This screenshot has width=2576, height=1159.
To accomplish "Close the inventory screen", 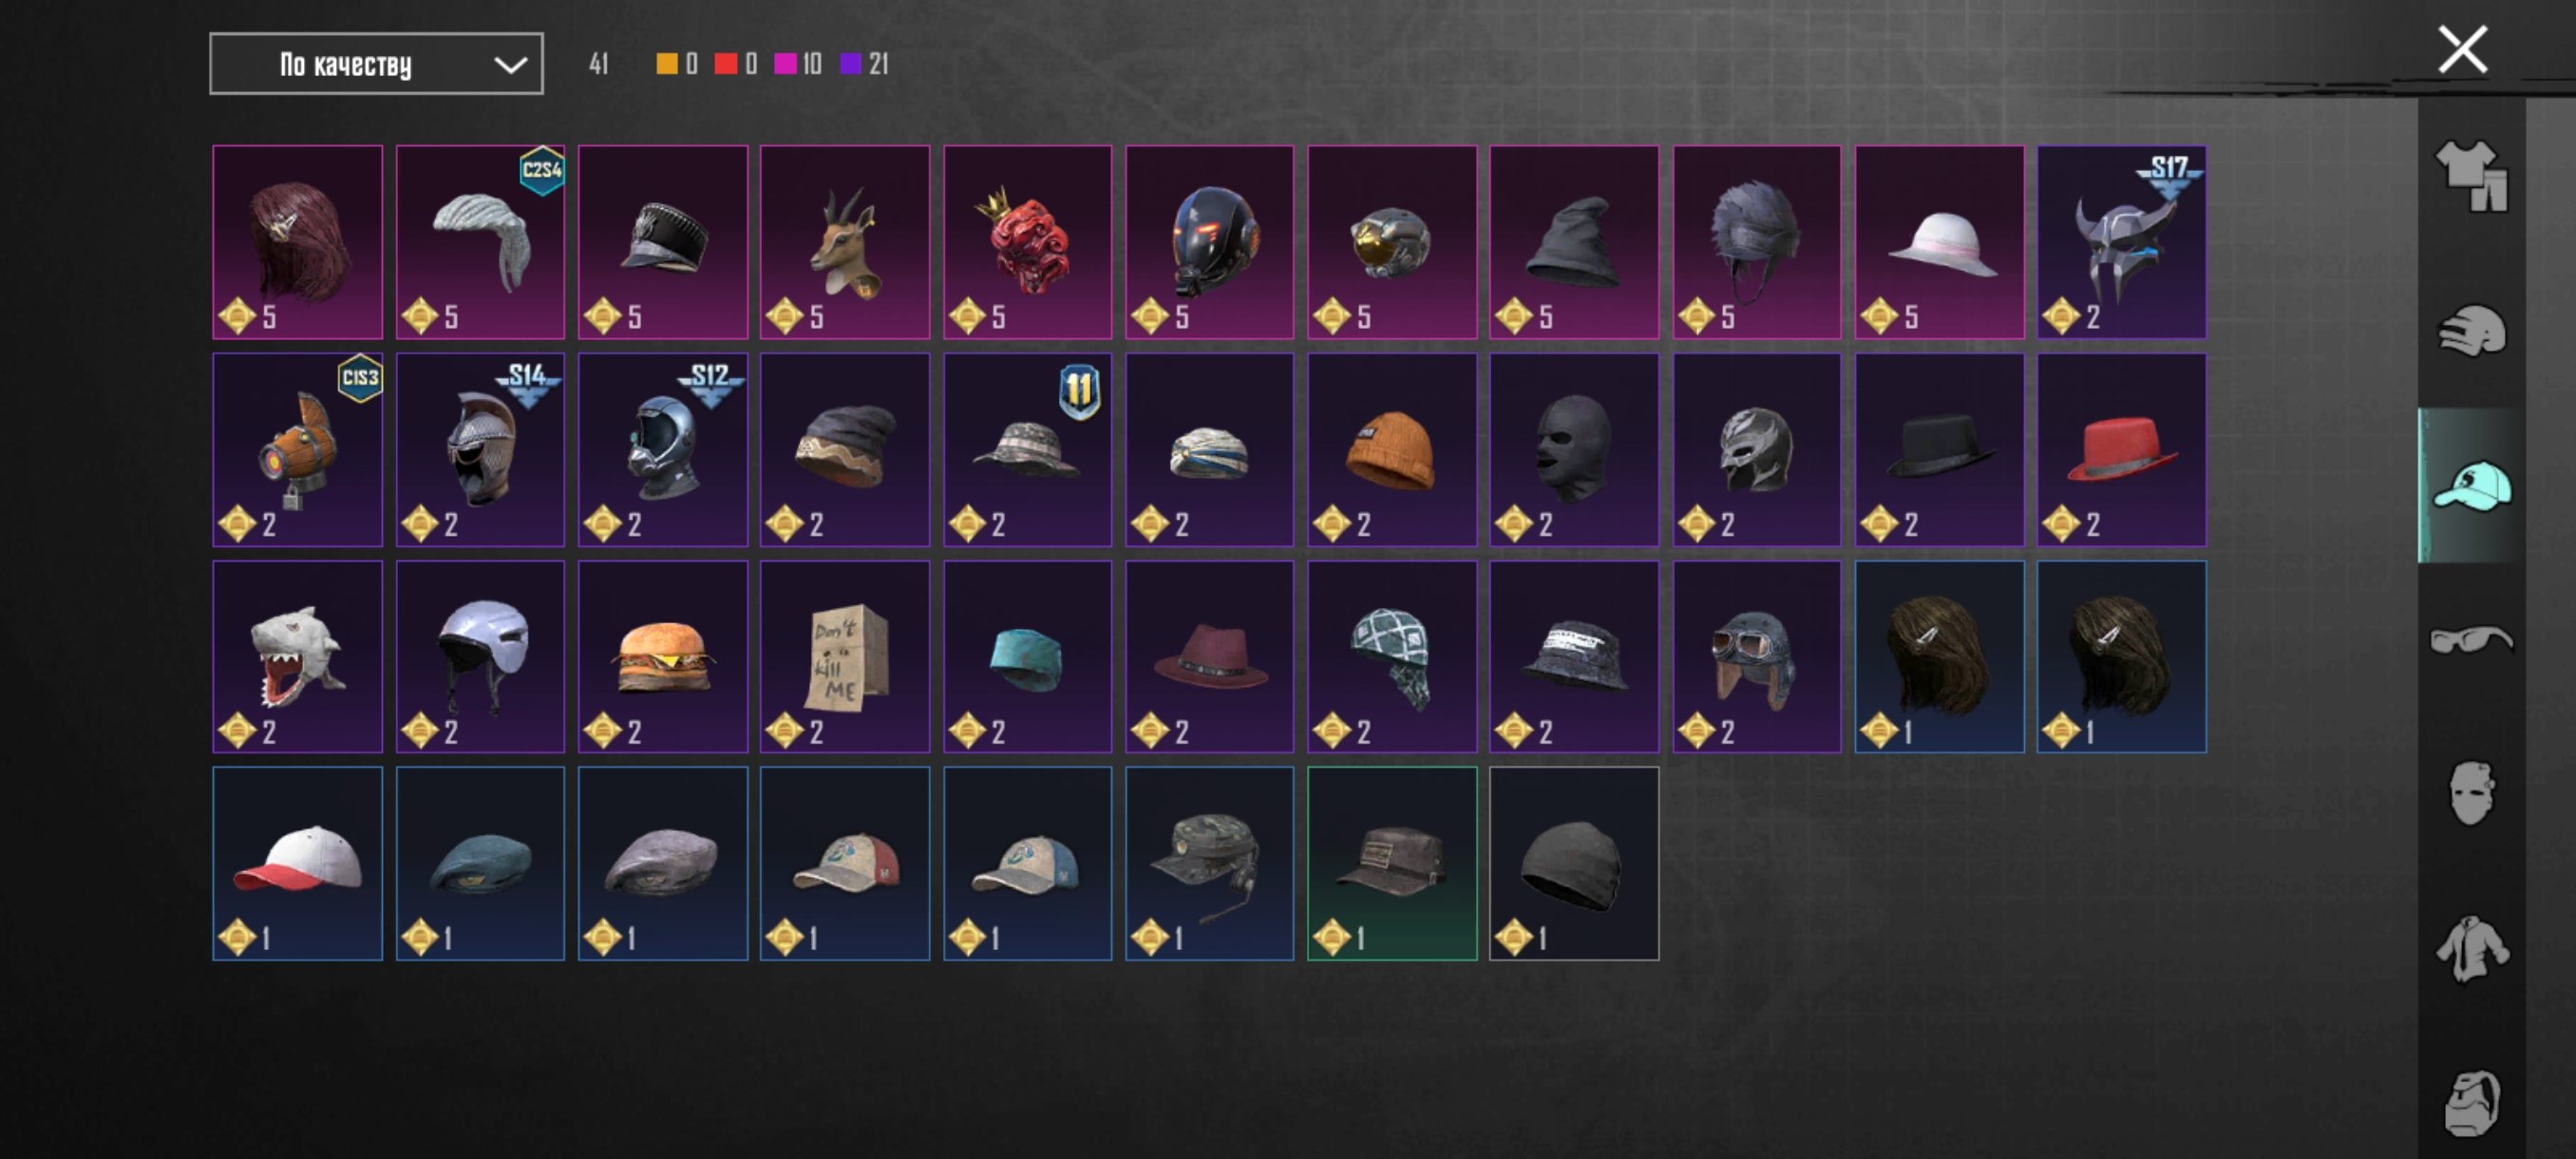I will 2462,50.
